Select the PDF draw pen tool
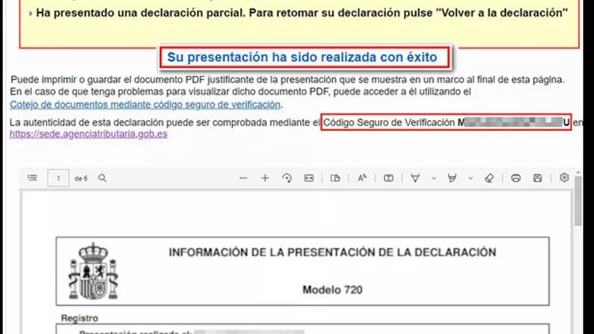Screen dimensions: 594x334 (415, 178)
